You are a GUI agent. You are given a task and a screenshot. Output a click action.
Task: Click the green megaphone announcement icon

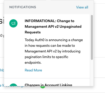pyautogui.click(x=13, y=23)
